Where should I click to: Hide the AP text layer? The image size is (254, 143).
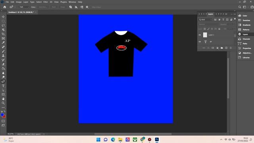pyautogui.click(x=200, y=42)
